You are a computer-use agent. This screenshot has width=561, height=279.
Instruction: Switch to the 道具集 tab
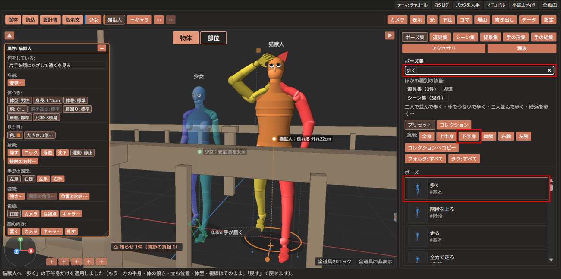pyautogui.click(x=440, y=37)
